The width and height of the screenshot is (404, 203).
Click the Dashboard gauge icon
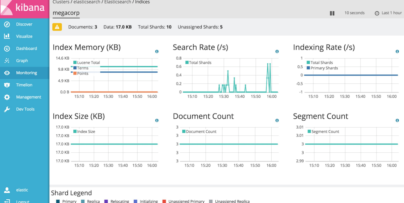pyautogui.click(x=7, y=49)
